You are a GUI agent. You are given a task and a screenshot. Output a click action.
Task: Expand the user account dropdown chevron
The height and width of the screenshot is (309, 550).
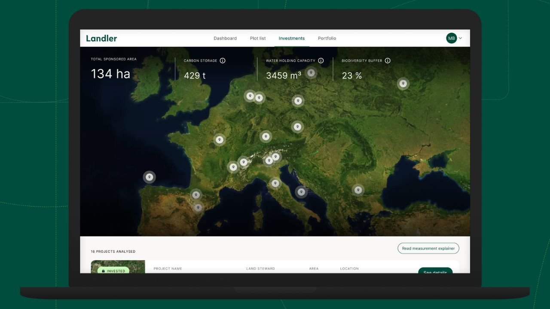coord(460,38)
